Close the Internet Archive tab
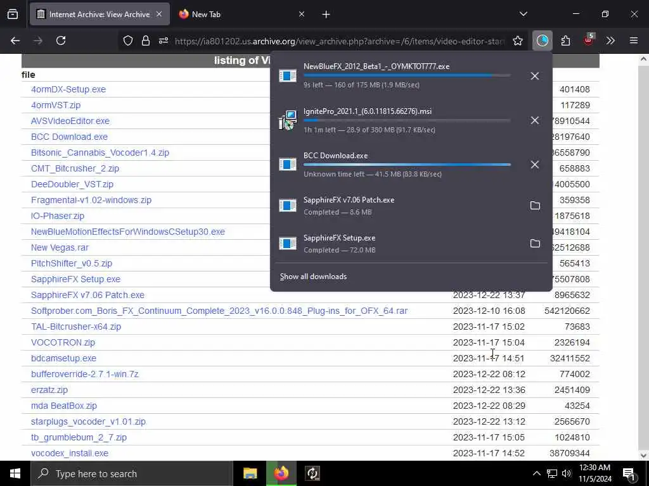 pos(159,14)
